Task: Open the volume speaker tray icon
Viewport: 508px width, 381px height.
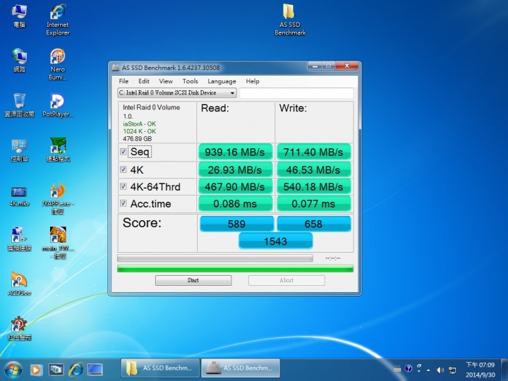Action: pyautogui.click(x=440, y=370)
